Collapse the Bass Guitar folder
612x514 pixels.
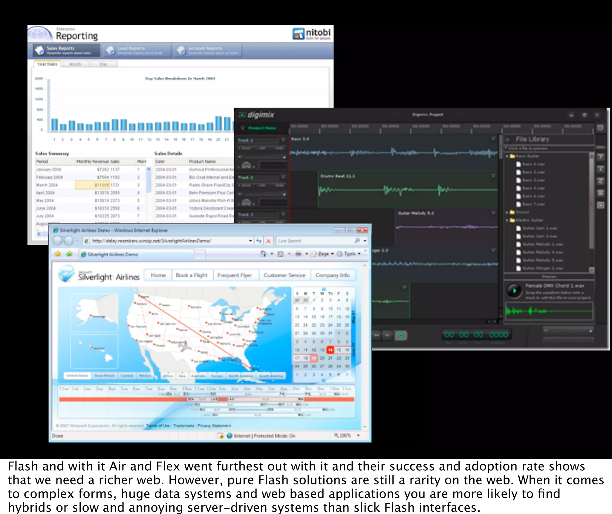[x=507, y=156]
